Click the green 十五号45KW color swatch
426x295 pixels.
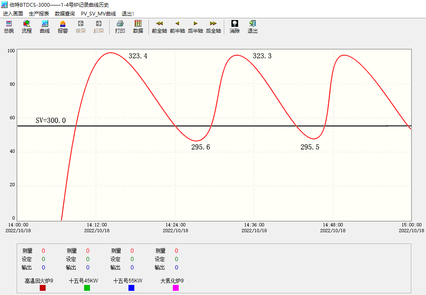point(87,288)
